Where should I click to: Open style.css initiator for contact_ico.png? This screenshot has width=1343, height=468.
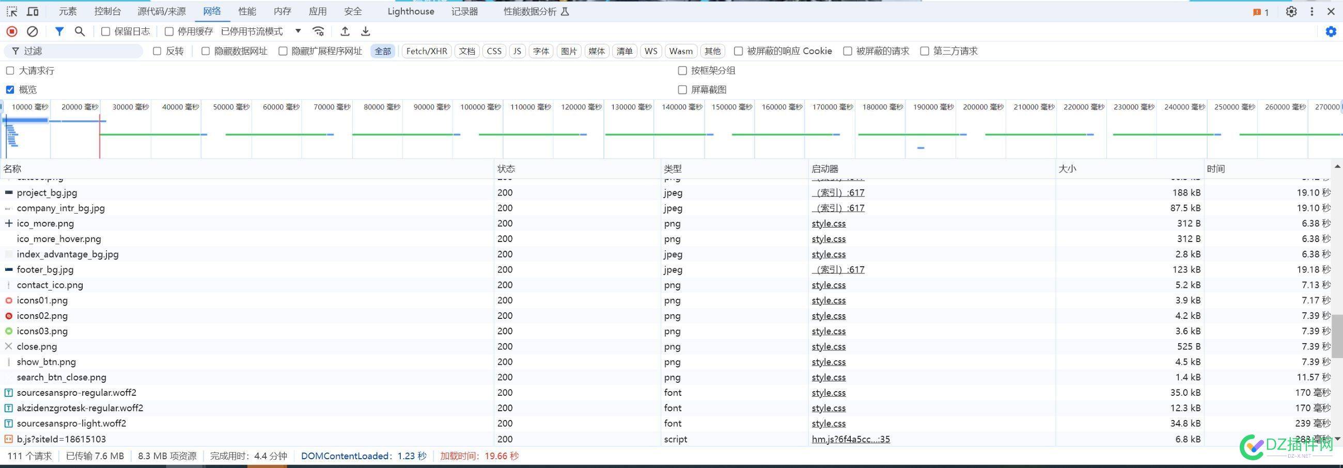tap(829, 285)
